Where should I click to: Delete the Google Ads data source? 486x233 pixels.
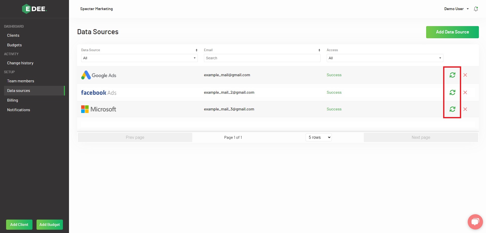(465, 75)
